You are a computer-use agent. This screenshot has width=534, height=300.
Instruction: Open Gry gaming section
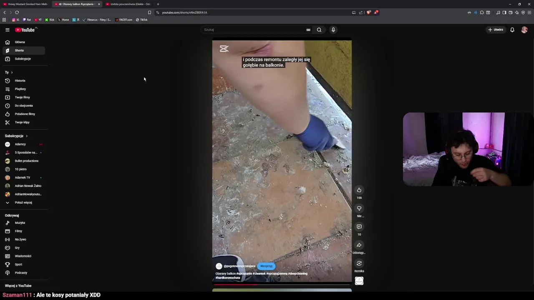point(24,248)
